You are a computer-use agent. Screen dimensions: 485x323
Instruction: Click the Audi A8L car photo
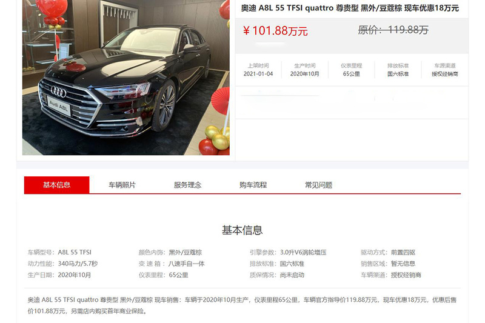(x=126, y=78)
